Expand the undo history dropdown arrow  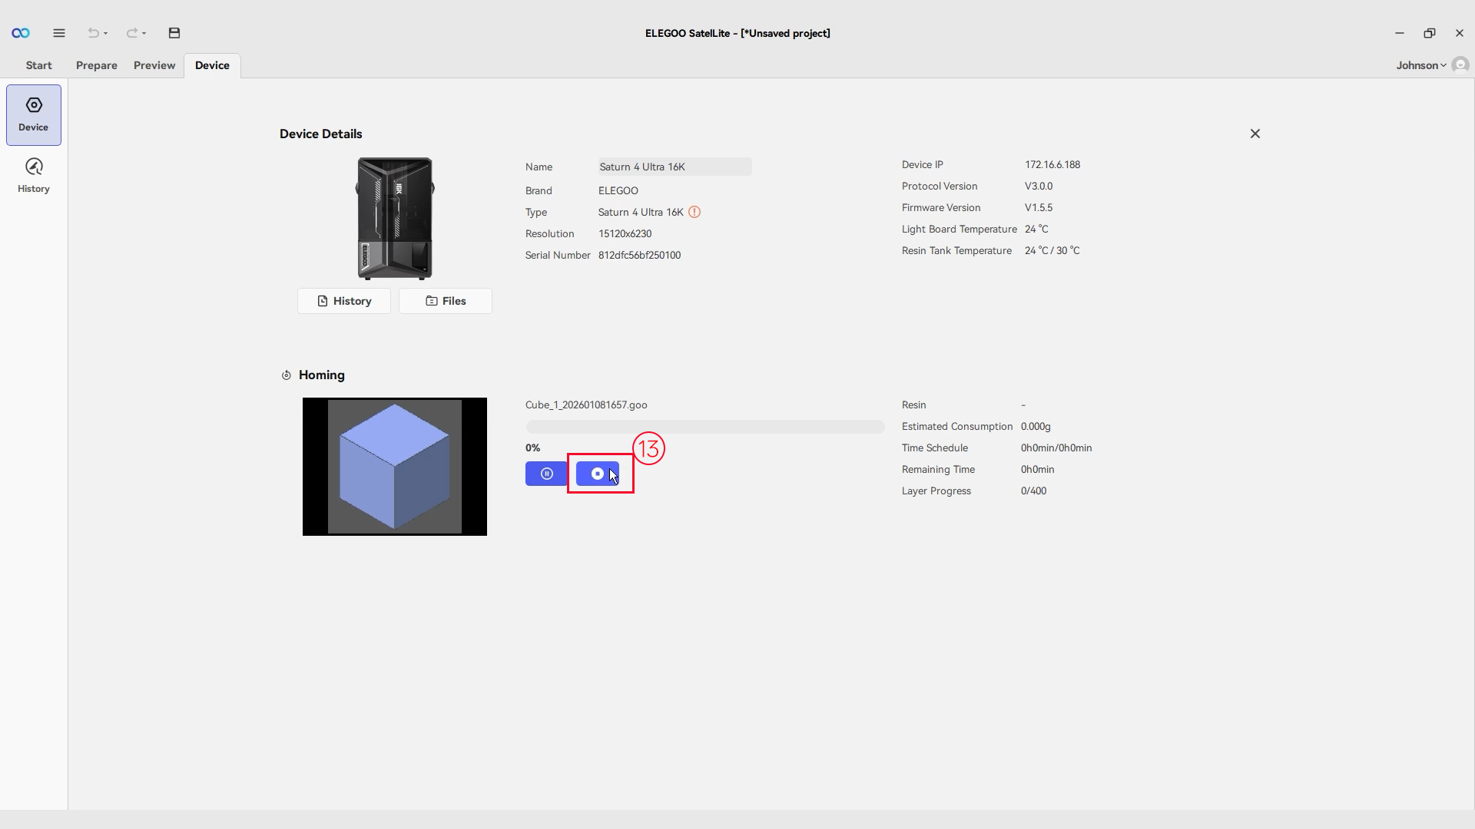[106, 34]
